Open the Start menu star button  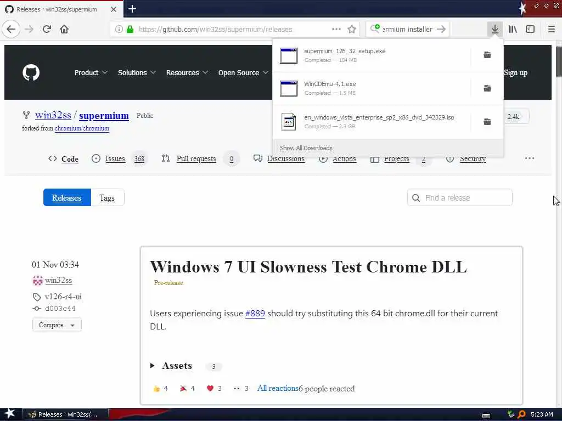9,414
